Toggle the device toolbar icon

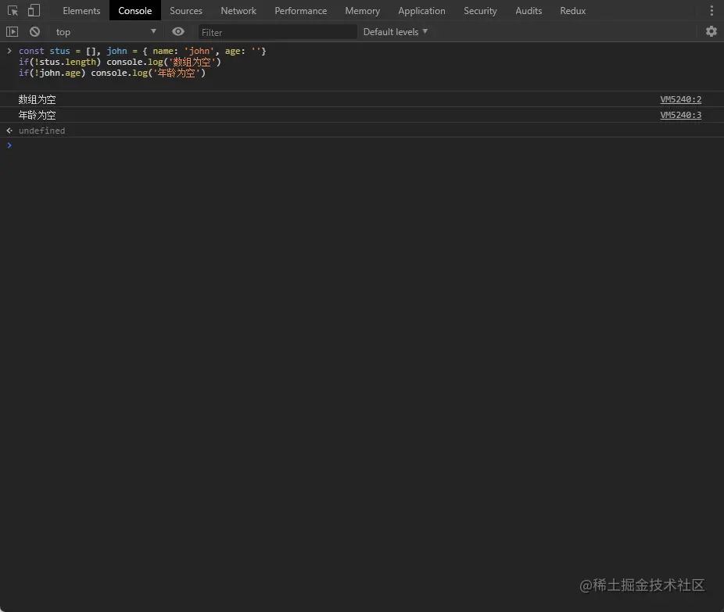tap(34, 10)
